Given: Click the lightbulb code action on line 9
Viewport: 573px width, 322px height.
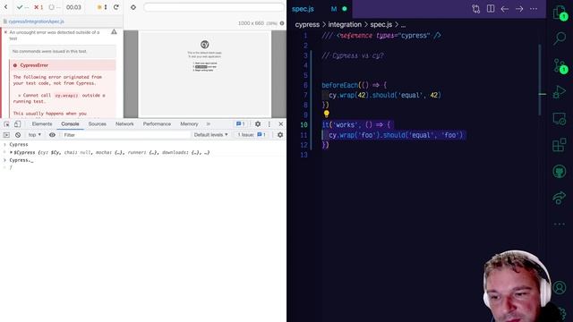Looking at the screenshot, I should click(x=326, y=114).
